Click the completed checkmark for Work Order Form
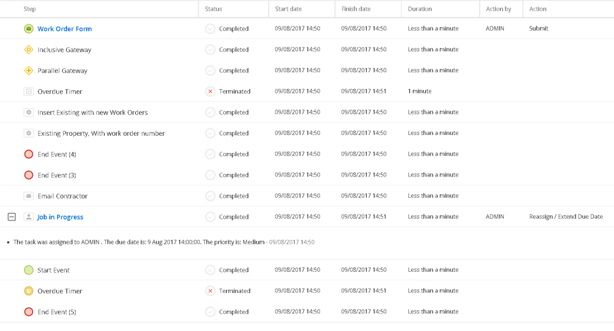Image resolution: width=614 pixels, height=331 pixels. click(210, 29)
